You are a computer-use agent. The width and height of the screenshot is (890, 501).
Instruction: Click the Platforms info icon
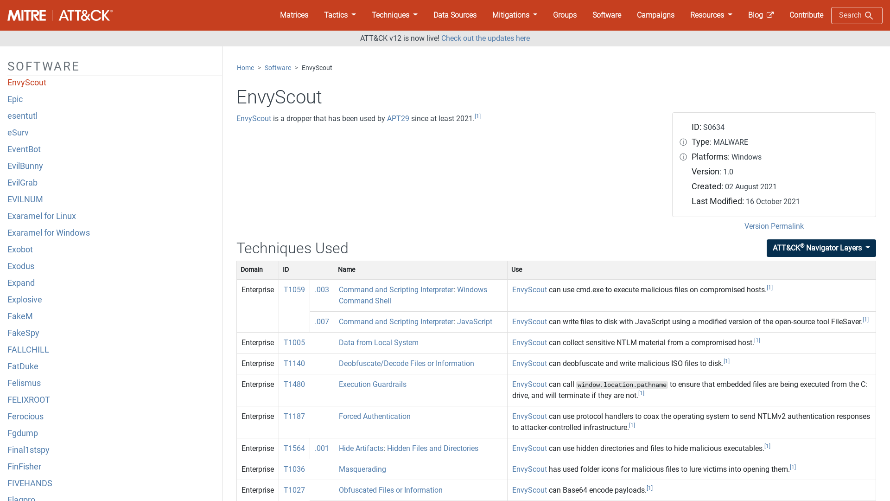(x=683, y=157)
